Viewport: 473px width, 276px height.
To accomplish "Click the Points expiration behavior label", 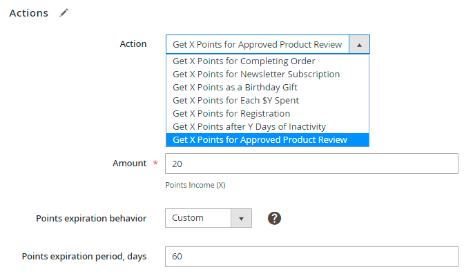I will [91, 218].
